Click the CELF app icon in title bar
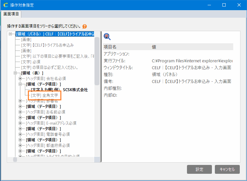Screen dimensions: 247x181 (x=6, y=5)
